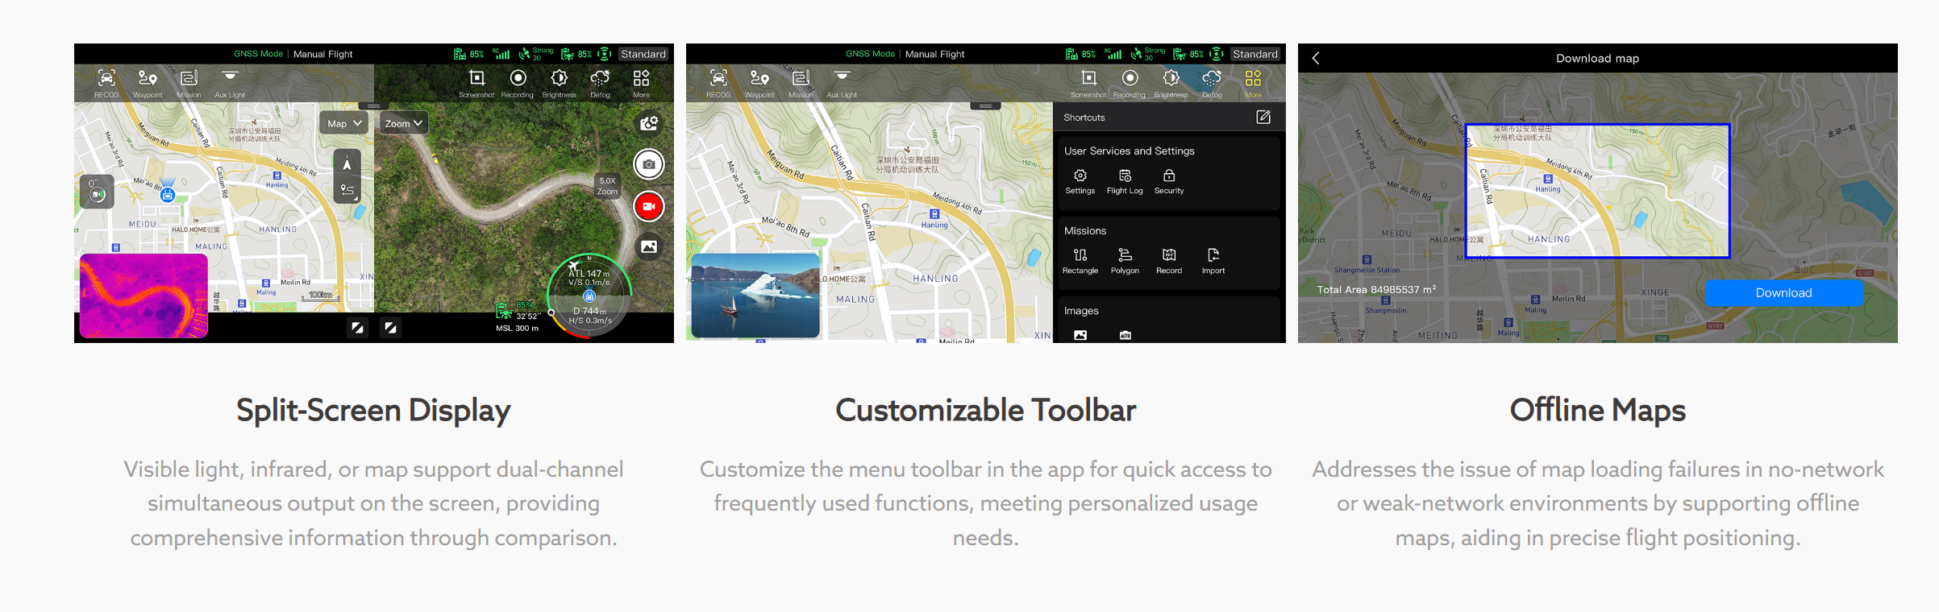The height and width of the screenshot is (612, 1939).
Task: Edit shortcuts using the pencil icon
Action: coord(1263,118)
